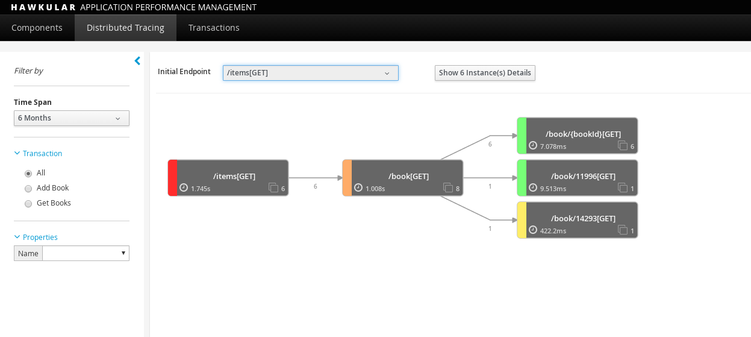Click instances icon on /book/11996[GET] node
This screenshot has width=751, height=337.
pyautogui.click(x=623, y=187)
